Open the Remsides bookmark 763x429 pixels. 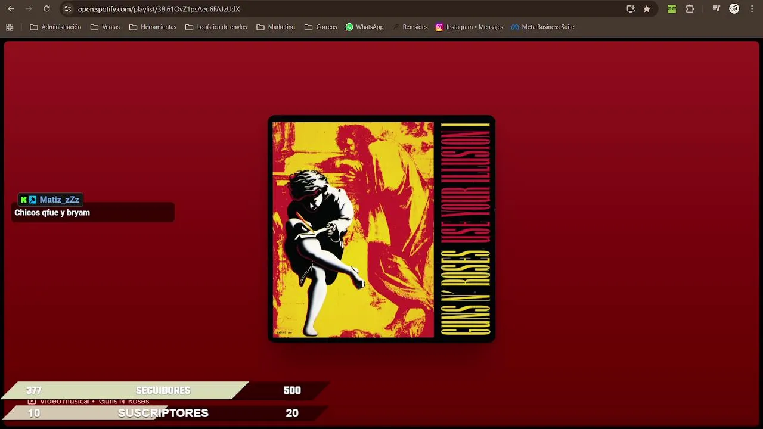pos(410,27)
